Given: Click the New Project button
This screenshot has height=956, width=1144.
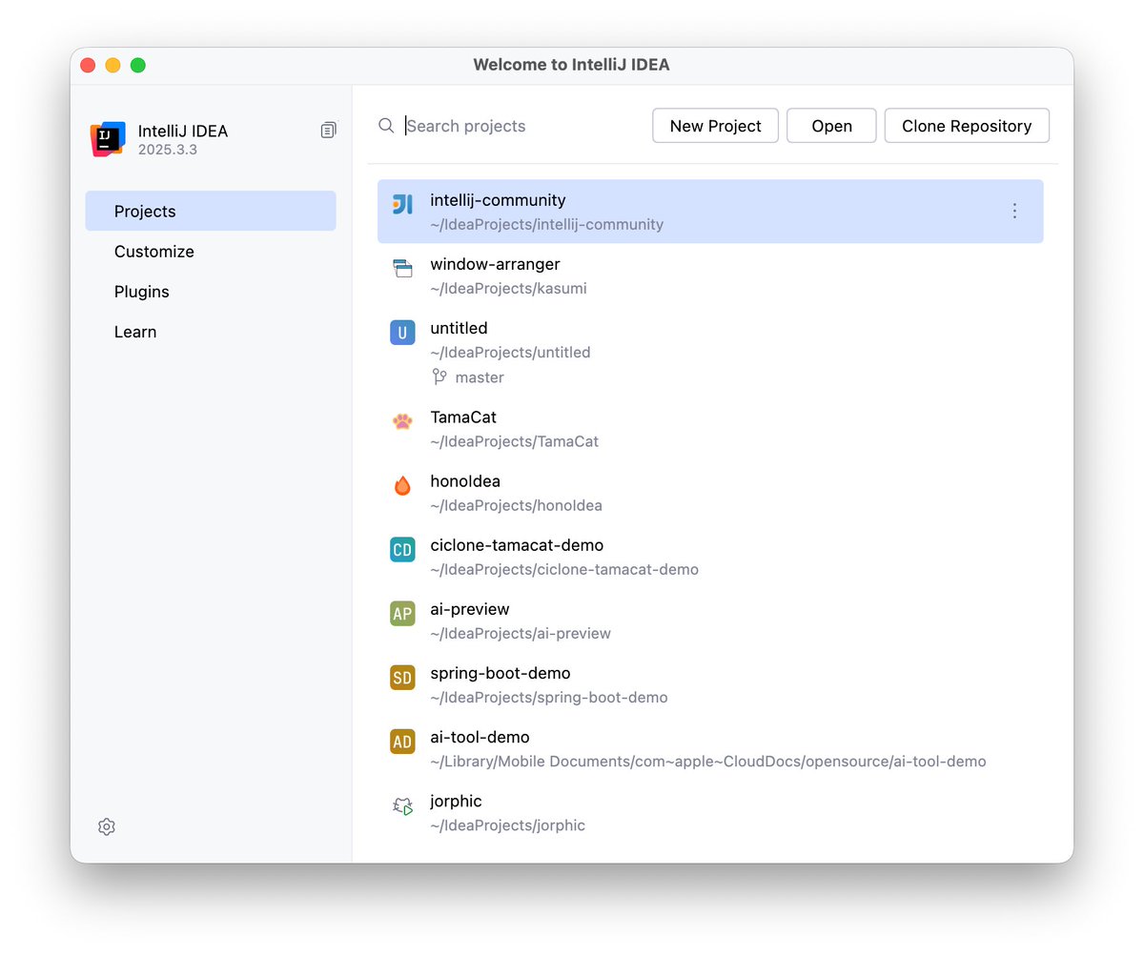Looking at the screenshot, I should pos(716,126).
